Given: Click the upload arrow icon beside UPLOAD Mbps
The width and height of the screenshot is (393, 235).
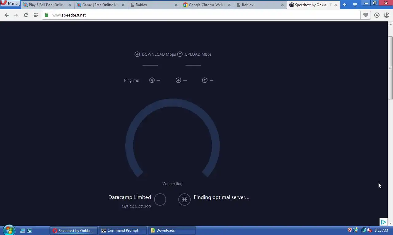Looking at the screenshot, I should (180, 54).
